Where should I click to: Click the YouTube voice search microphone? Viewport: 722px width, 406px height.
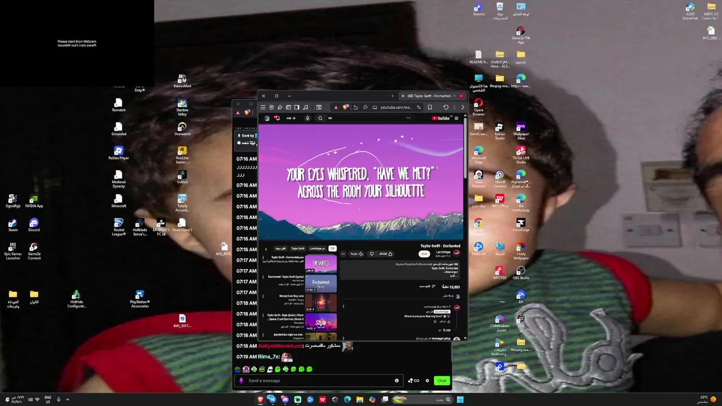307,118
